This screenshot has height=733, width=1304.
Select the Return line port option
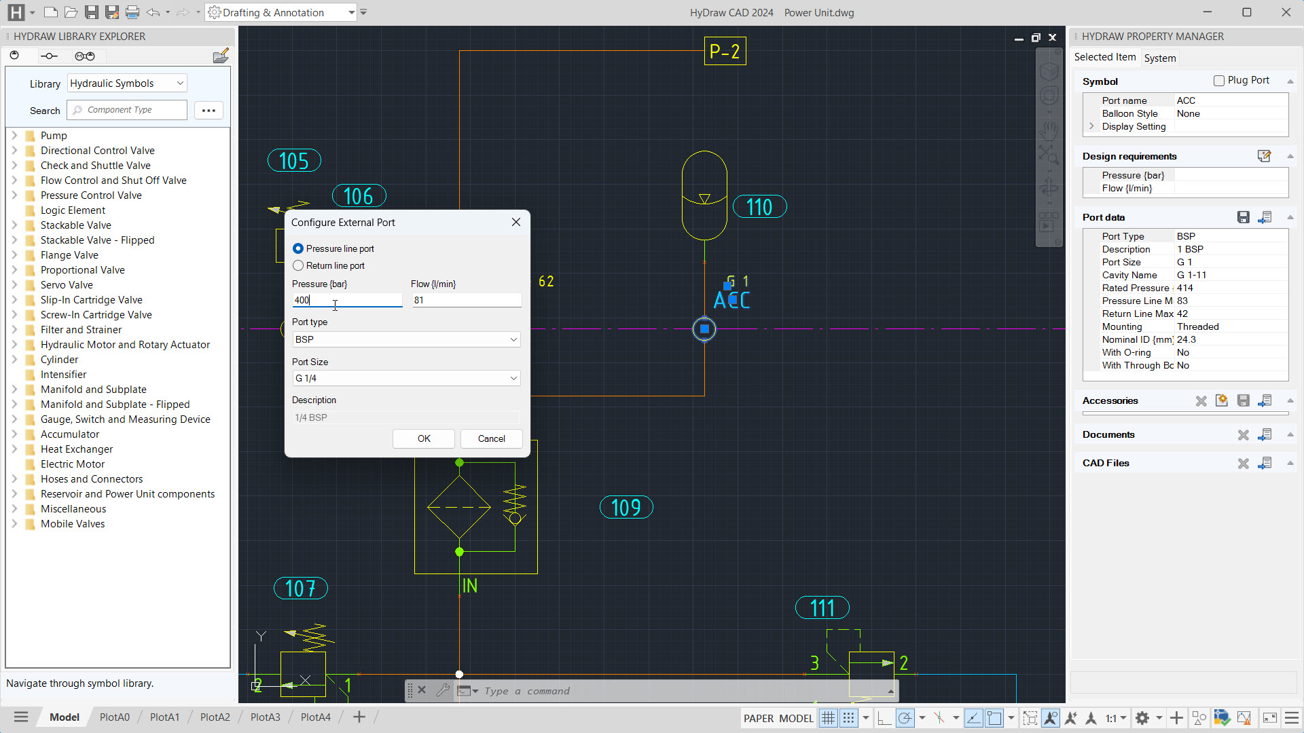tap(298, 266)
